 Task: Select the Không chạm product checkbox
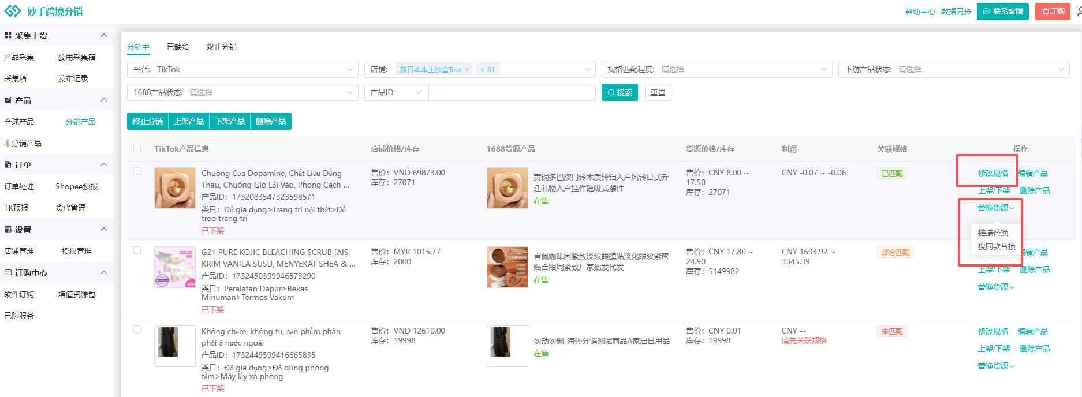137,329
